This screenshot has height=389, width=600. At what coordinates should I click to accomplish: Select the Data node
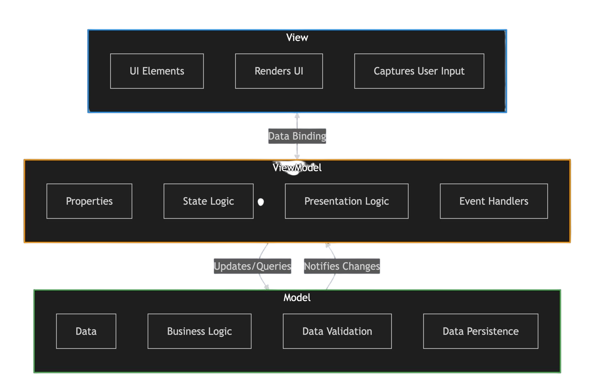86,331
